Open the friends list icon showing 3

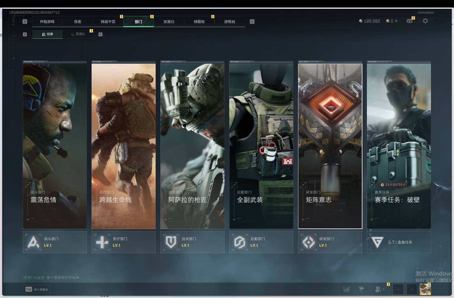(380, 289)
